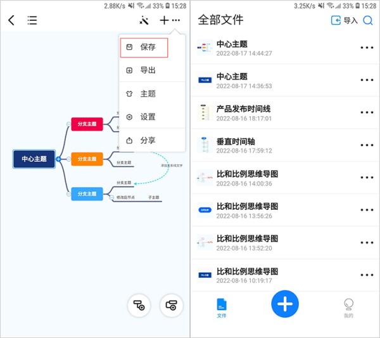380x338 pixels.
Task: Tap the plus icon in the editor toolbar
Action: coord(164,20)
